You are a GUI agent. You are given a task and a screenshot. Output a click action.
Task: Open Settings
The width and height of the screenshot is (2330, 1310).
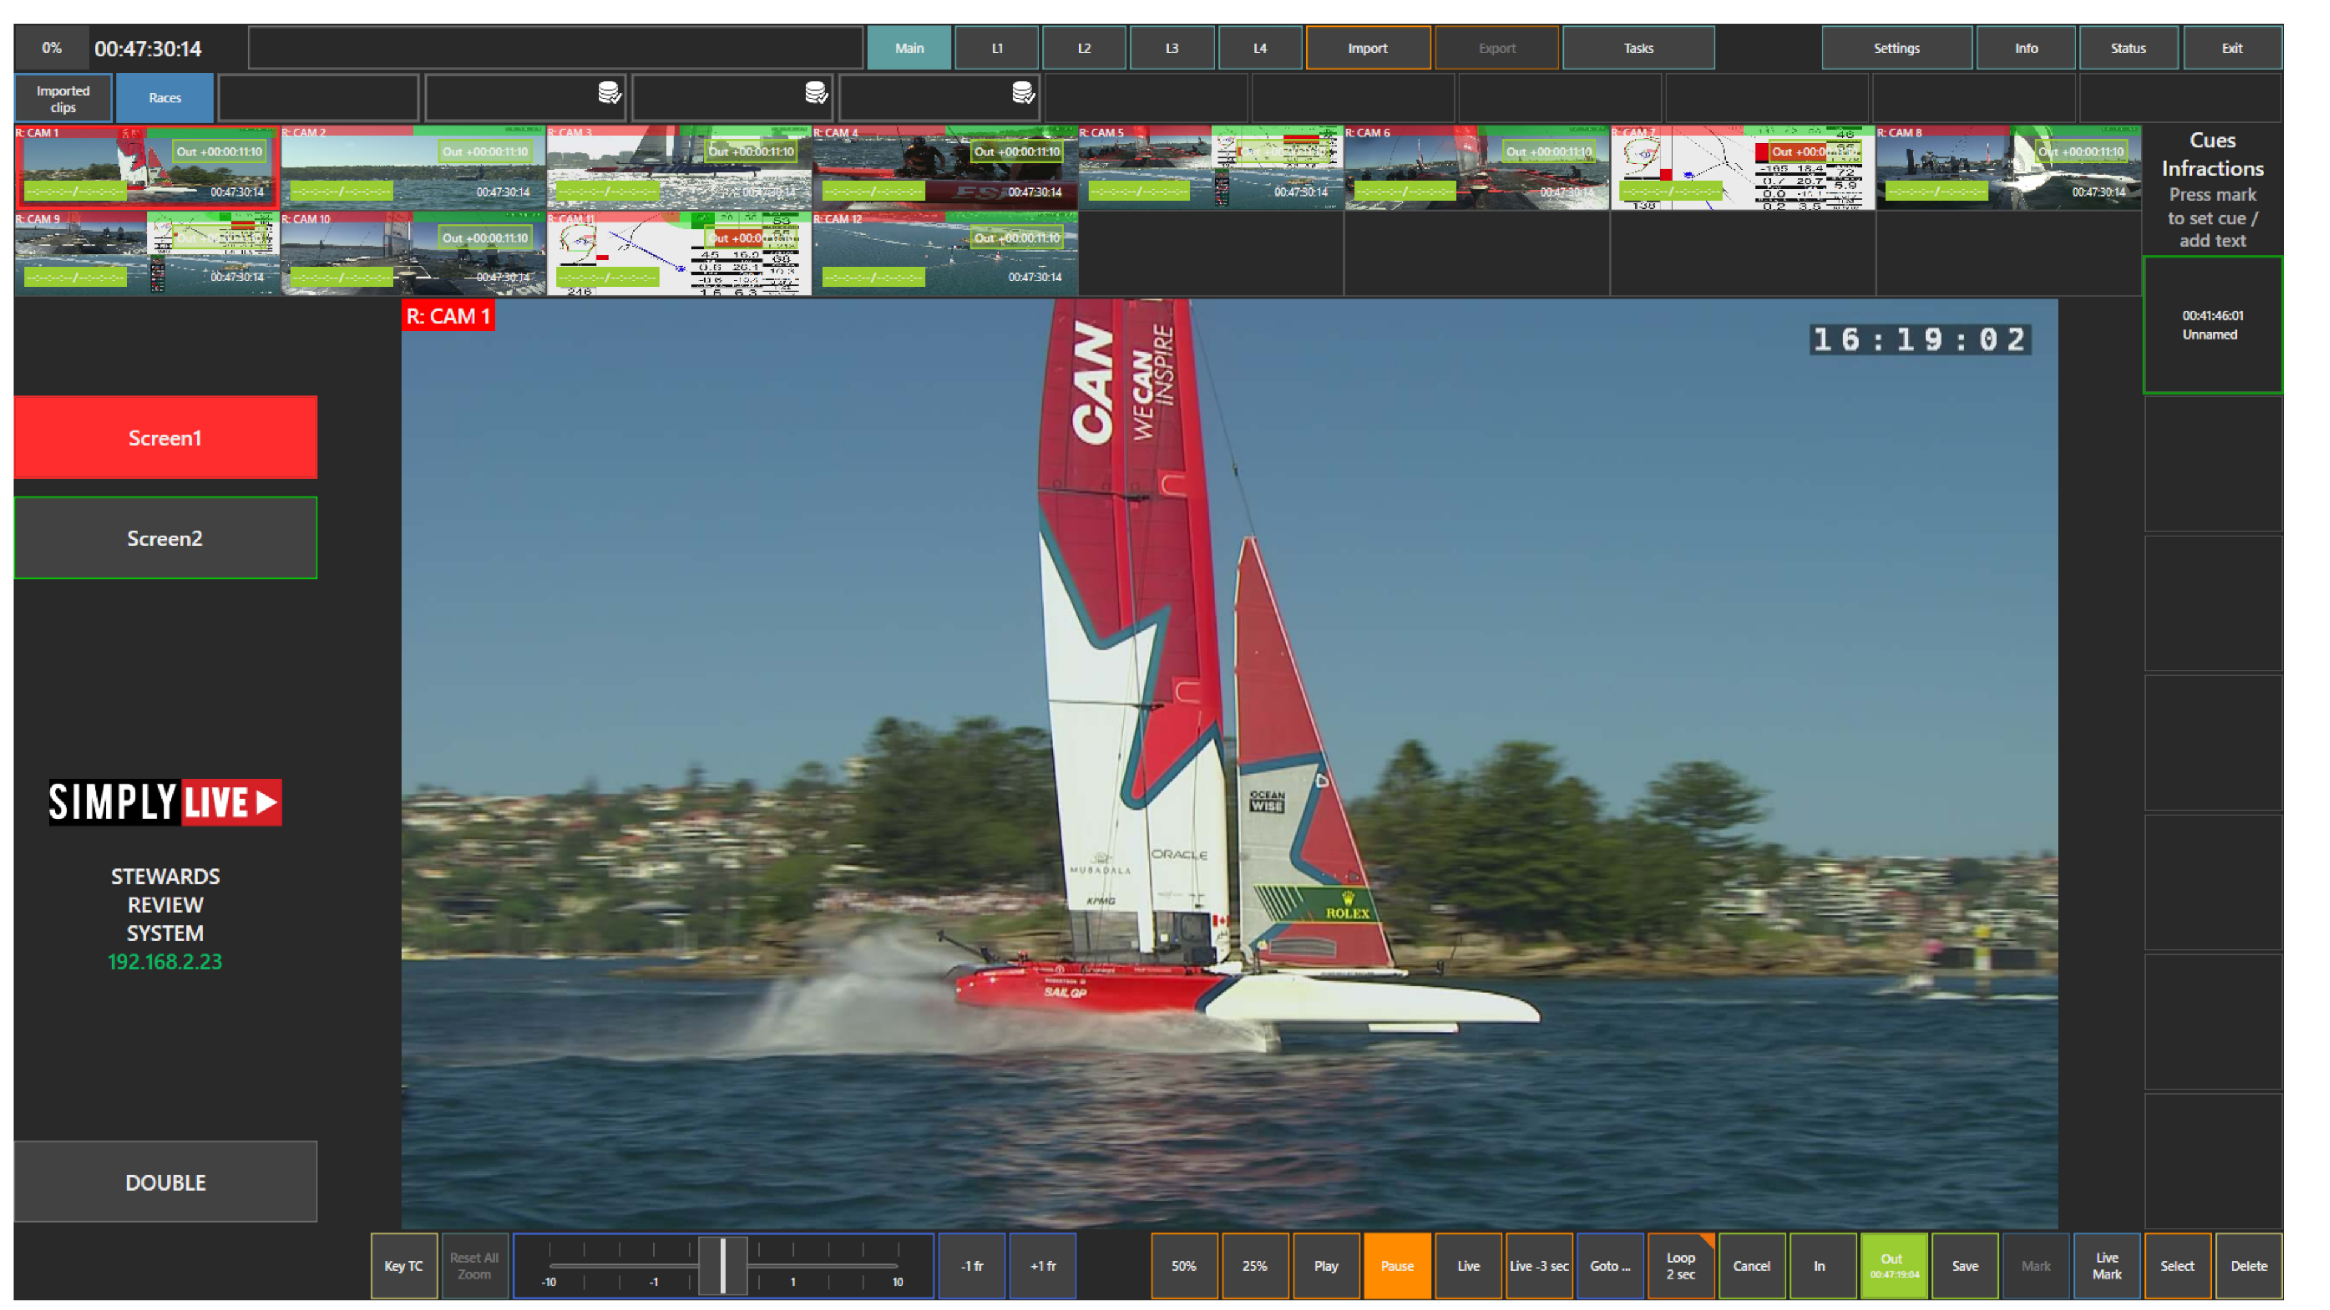(x=1896, y=48)
